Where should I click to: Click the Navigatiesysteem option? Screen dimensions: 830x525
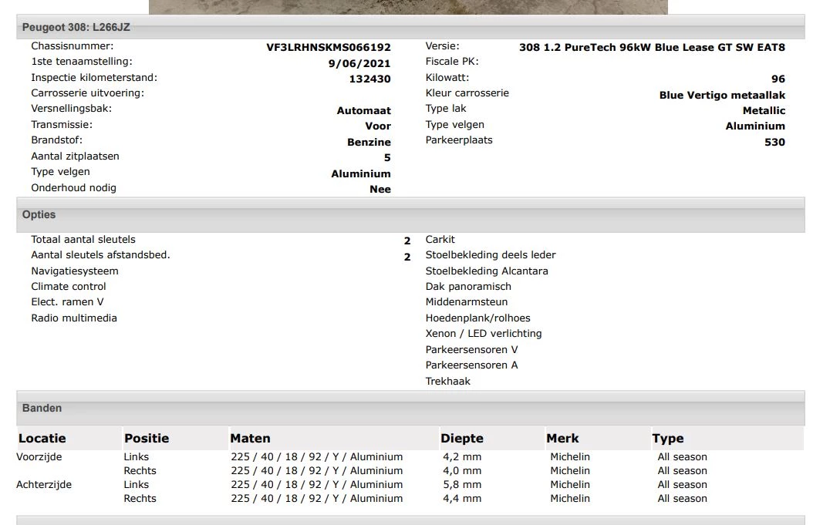pos(75,271)
